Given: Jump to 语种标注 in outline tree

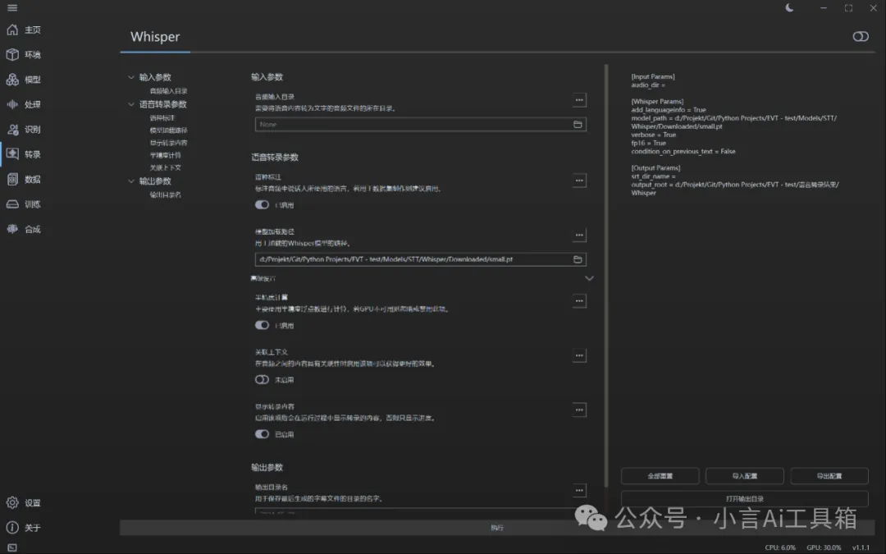Looking at the screenshot, I should 162,118.
